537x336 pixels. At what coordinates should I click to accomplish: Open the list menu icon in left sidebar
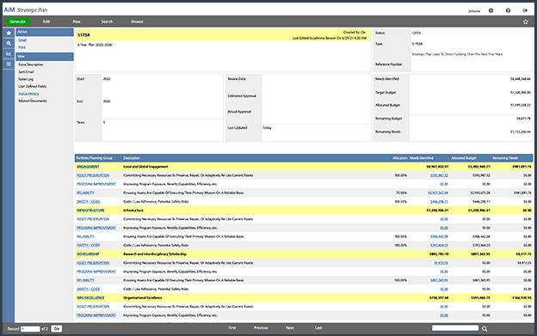(x=9, y=64)
